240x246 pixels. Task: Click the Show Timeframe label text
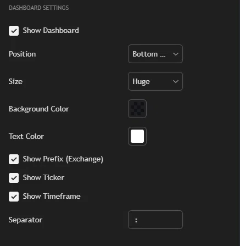coord(52,197)
